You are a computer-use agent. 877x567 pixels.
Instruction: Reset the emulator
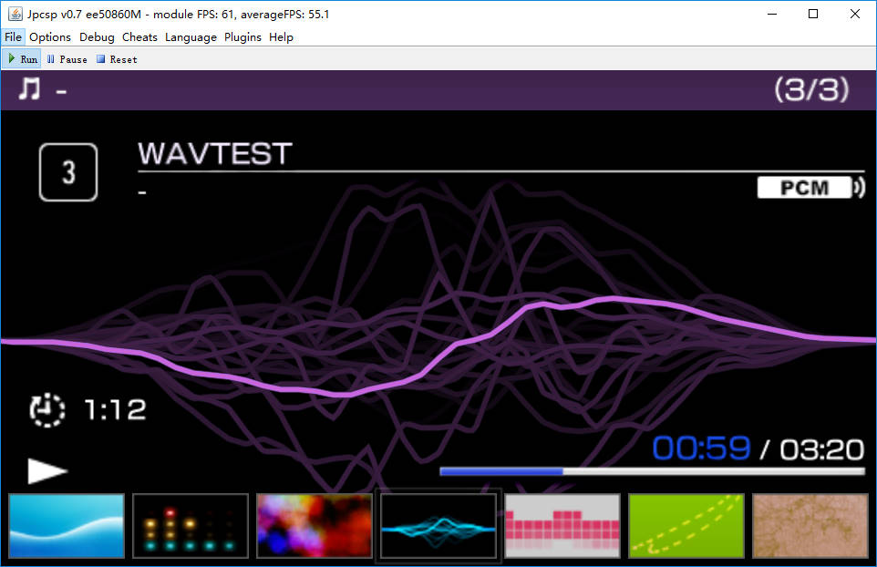(117, 59)
